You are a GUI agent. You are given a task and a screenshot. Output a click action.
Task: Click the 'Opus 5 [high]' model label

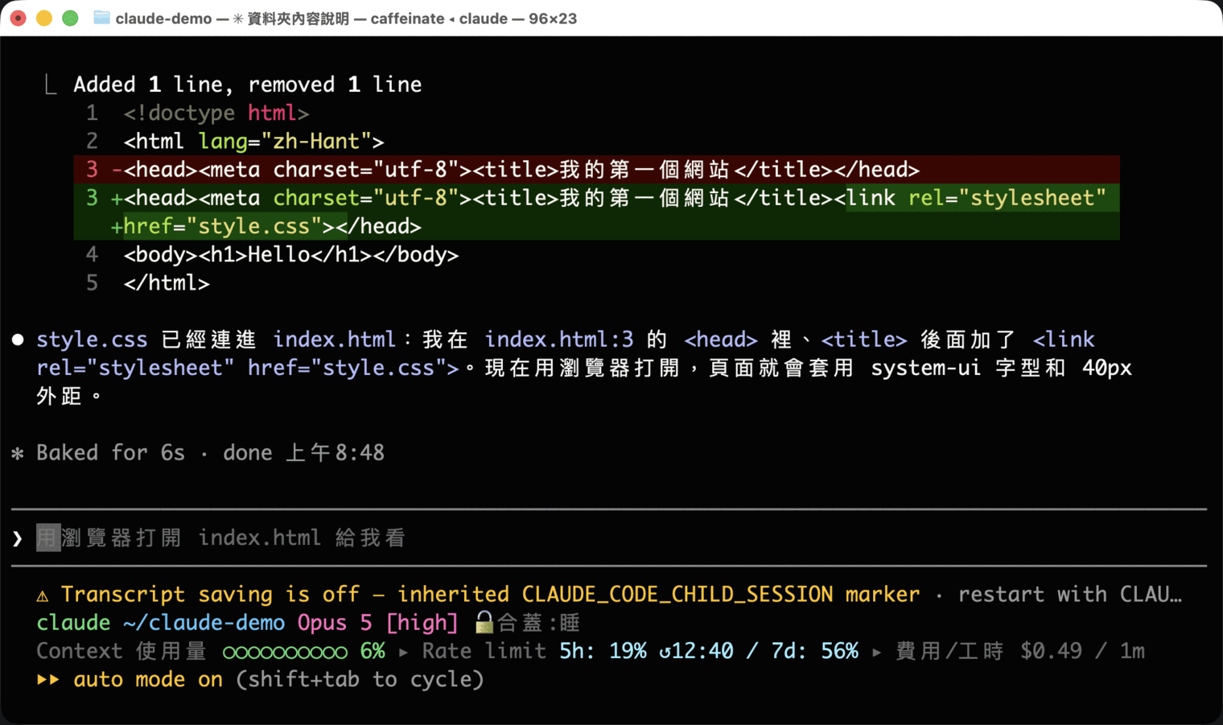[377, 622]
